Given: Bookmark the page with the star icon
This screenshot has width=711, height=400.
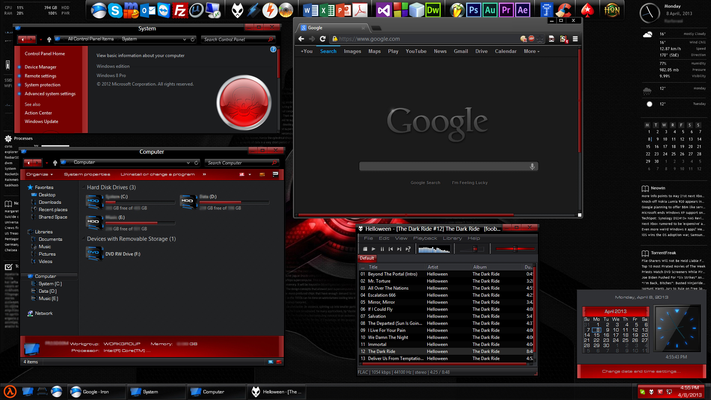Looking at the screenshot, I should pyautogui.click(x=540, y=39).
